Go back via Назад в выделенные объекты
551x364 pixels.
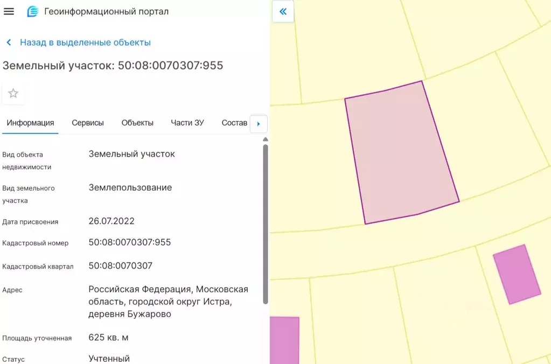pos(85,43)
